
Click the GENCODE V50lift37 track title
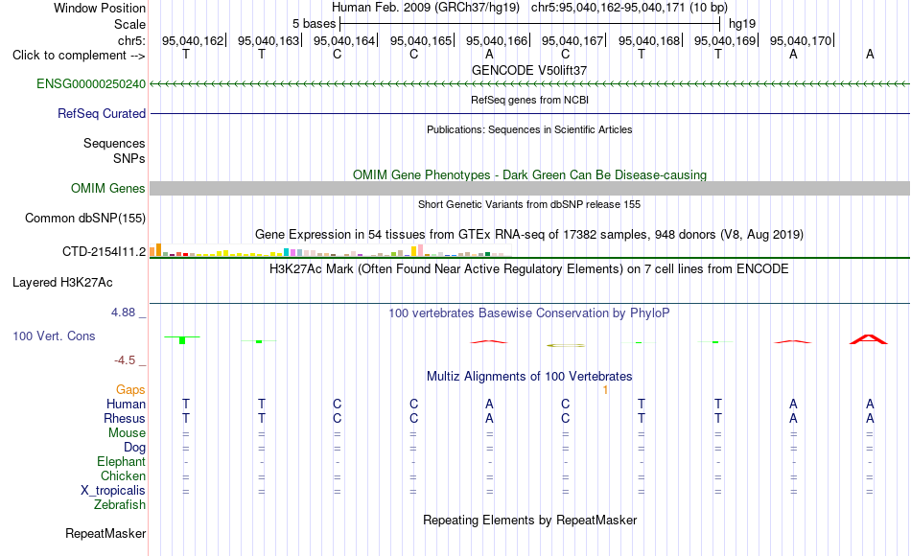tap(529, 70)
